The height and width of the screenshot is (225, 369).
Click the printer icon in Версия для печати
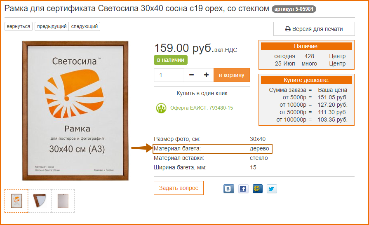coord(288,29)
